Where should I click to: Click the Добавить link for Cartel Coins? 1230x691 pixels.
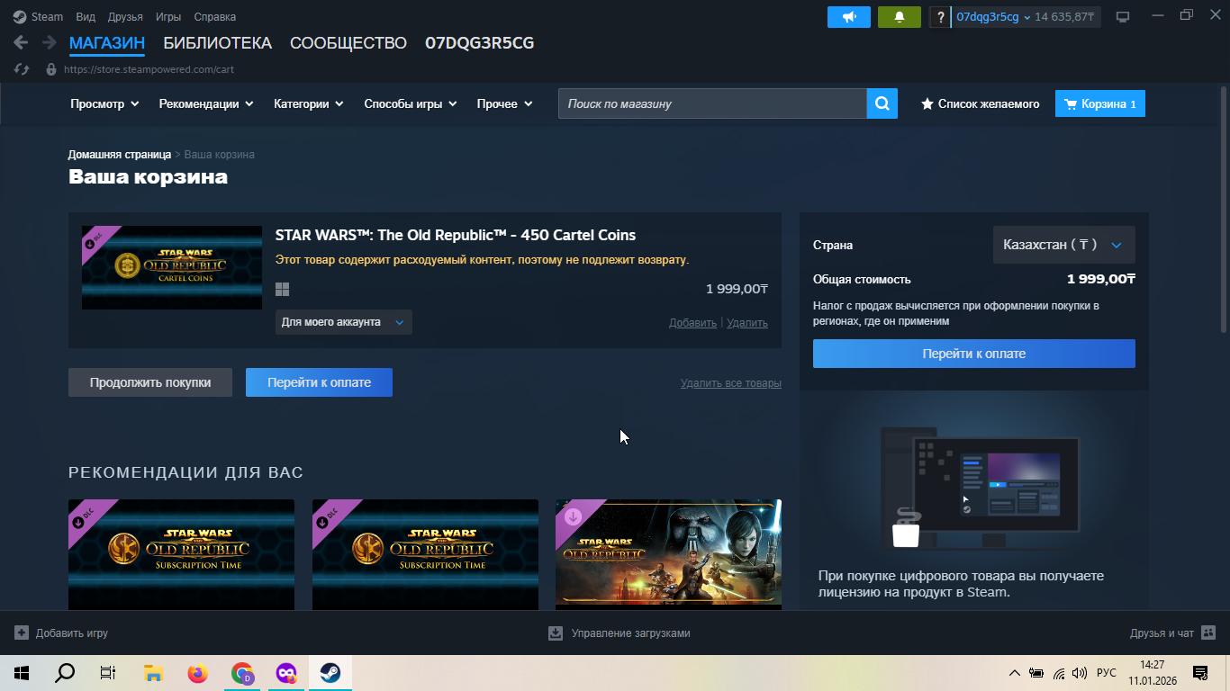(692, 323)
